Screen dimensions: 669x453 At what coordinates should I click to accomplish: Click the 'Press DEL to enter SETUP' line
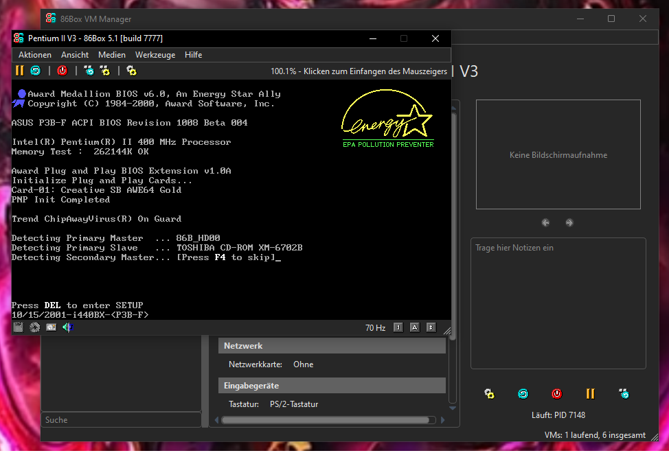click(x=77, y=305)
